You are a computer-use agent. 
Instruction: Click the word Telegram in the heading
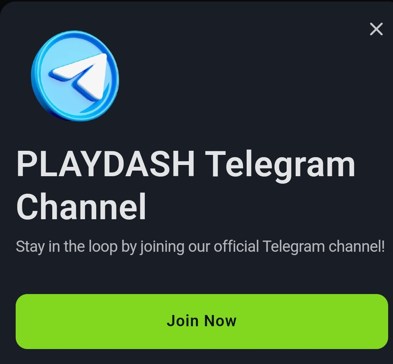[280, 166]
